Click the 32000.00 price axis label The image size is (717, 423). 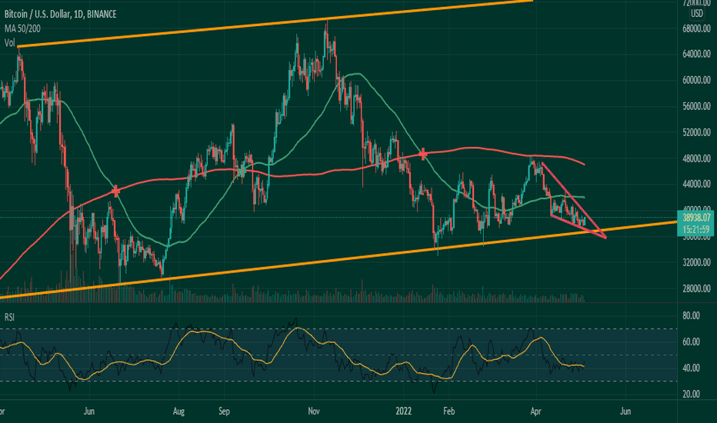click(696, 262)
